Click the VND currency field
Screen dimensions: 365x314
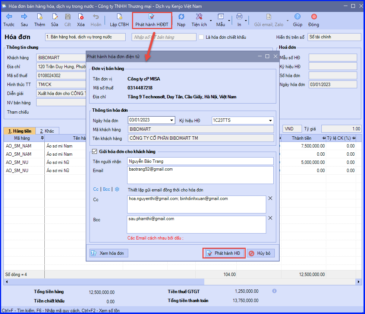(x=292, y=129)
